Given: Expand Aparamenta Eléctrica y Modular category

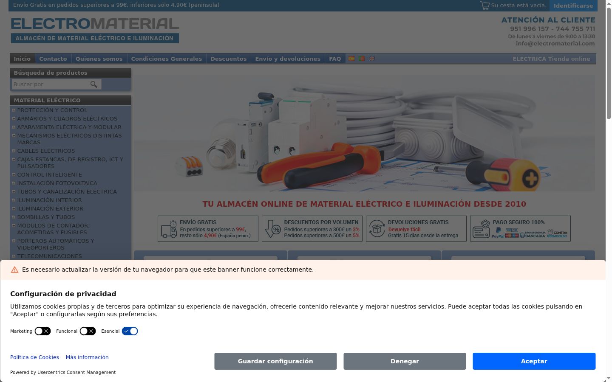Looking at the screenshot, I should tap(14, 127).
